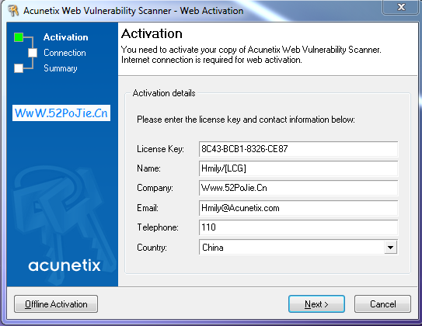Click the Cancel button

click(x=382, y=304)
